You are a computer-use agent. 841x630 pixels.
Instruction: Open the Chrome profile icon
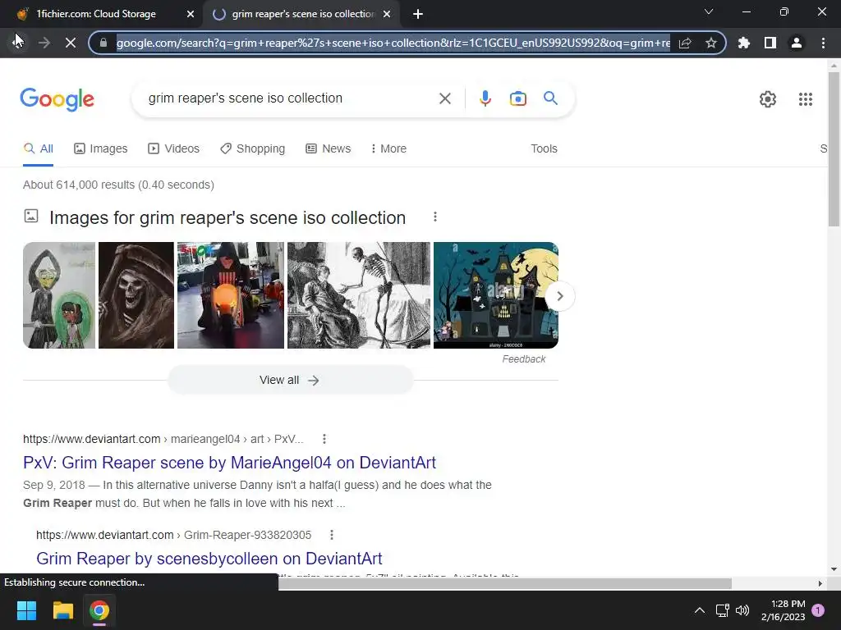[797, 43]
